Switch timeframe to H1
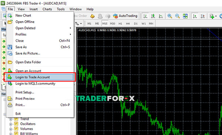This screenshot has height=135, width=222. pos(120,24)
